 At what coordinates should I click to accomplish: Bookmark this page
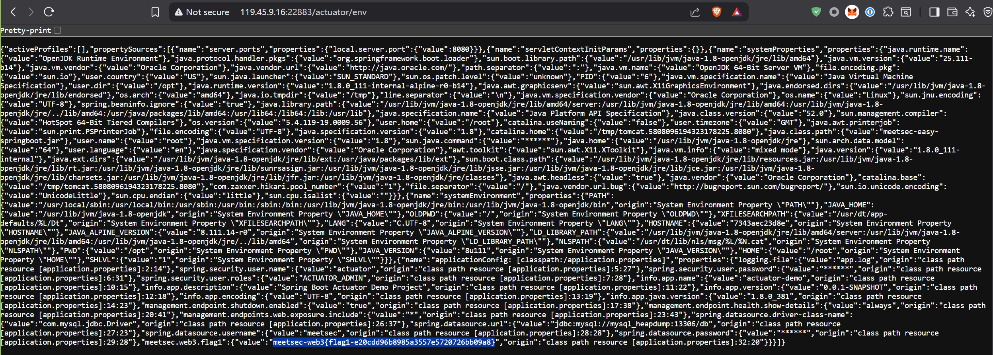click(155, 12)
